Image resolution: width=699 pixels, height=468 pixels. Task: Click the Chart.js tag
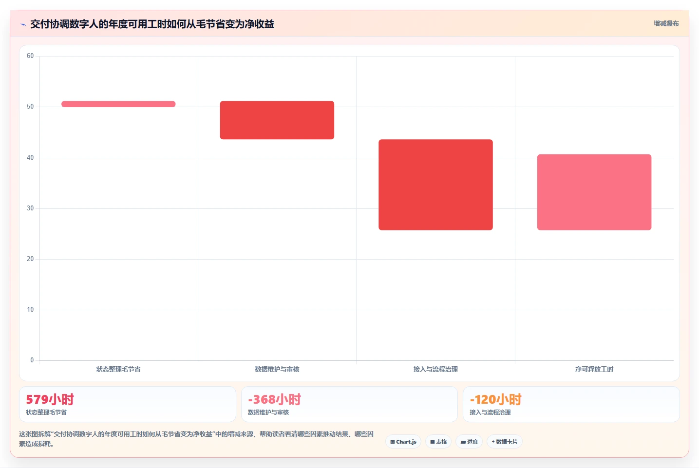[403, 442]
